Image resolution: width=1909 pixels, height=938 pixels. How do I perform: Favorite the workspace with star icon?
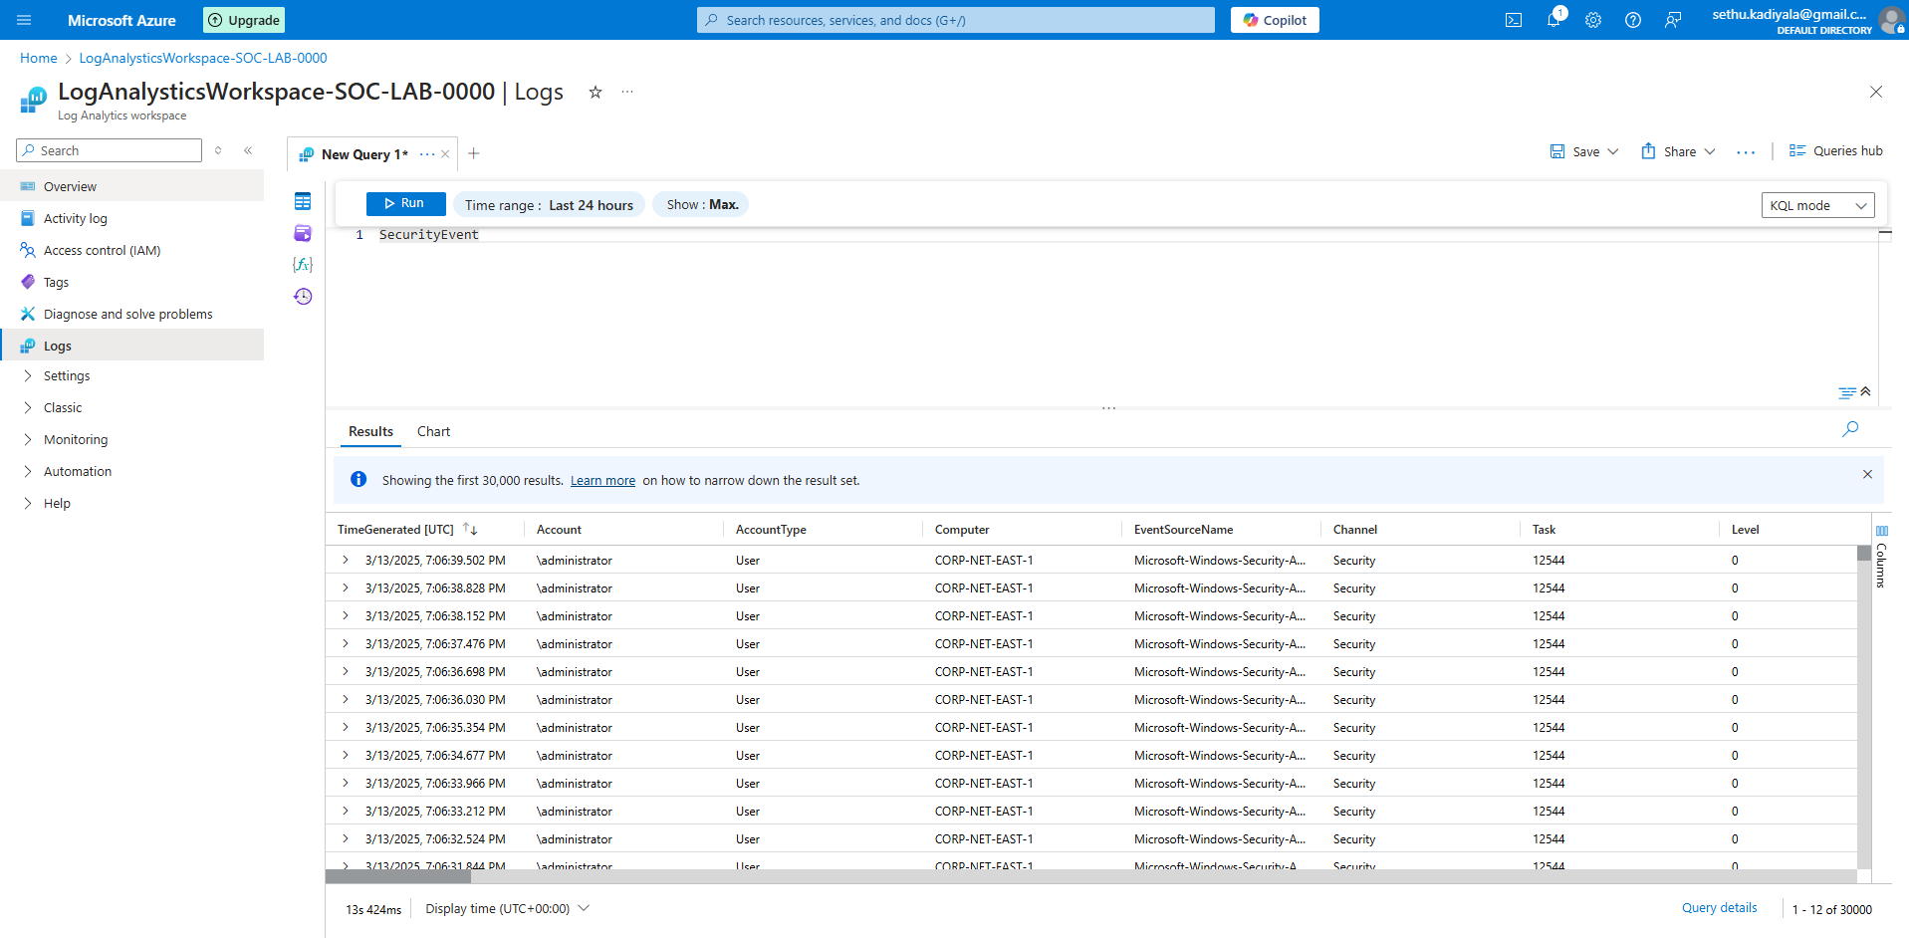596,92
